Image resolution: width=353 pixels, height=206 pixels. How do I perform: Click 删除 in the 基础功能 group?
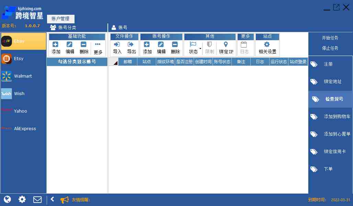click(x=84, y=48)
